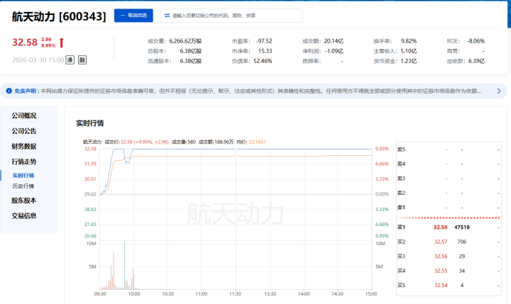Click the 净利润 -1.09亿 value

pos(334,51)
